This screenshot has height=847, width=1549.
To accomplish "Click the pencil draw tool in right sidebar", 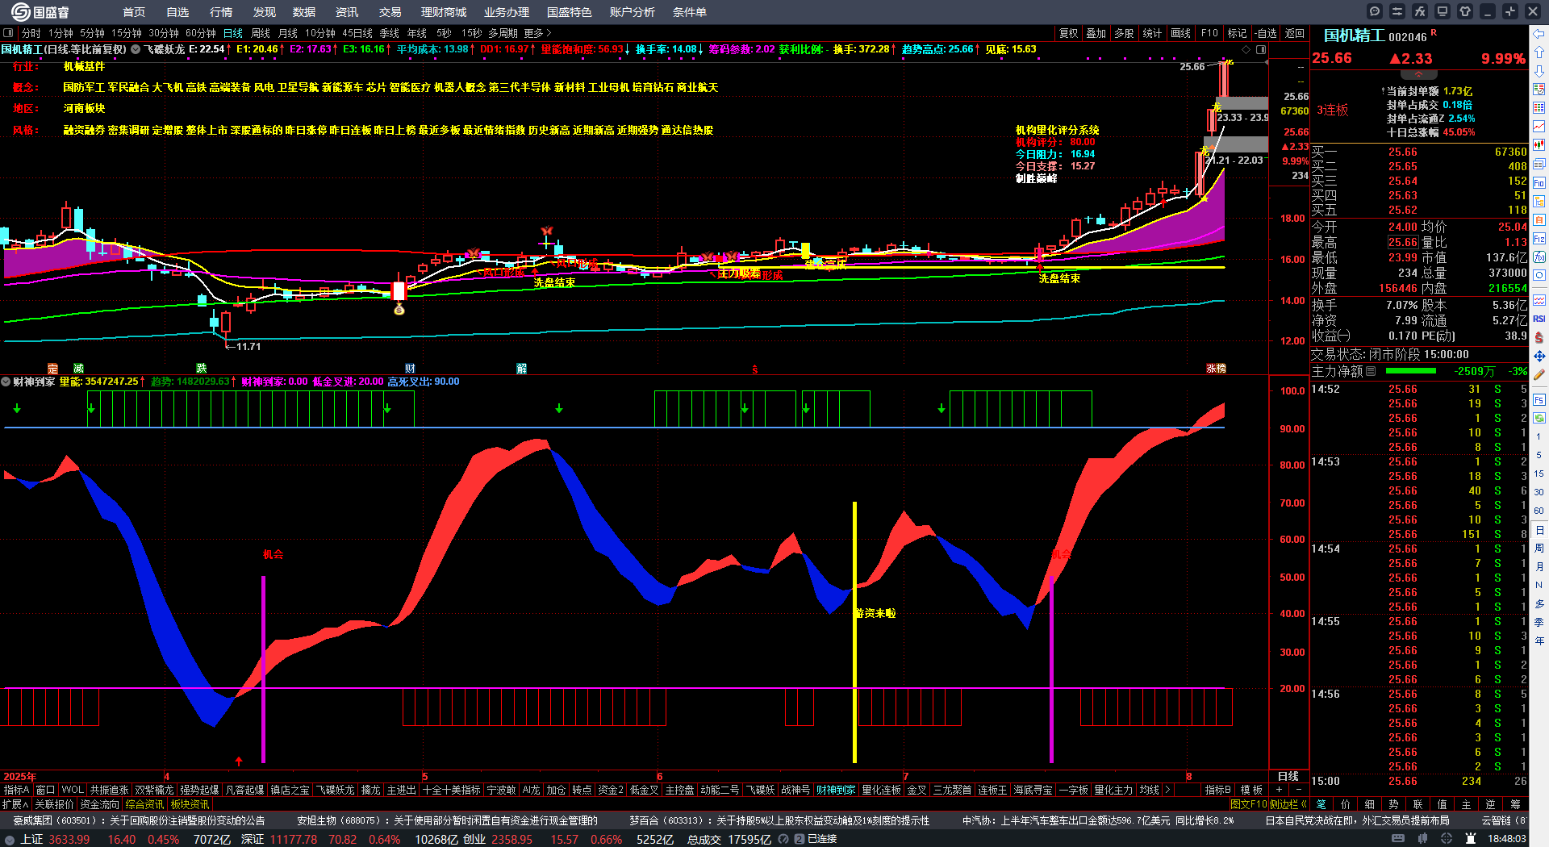I will tap(1539, 374).
